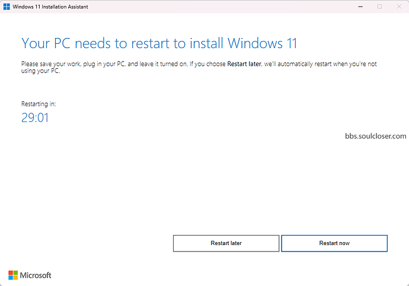Click the 'Restarting in:' label
The image size is (409, 286).
point(39,104)
